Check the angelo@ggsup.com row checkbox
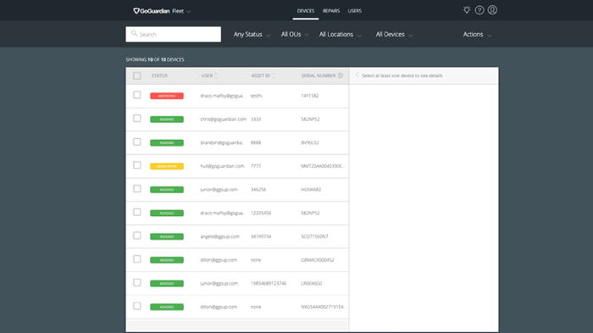 pyautogui.click(x=137, y=236)
